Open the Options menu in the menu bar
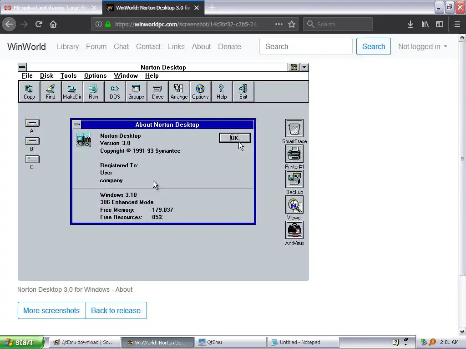This screenshot has height=349, width=466. 96,76
